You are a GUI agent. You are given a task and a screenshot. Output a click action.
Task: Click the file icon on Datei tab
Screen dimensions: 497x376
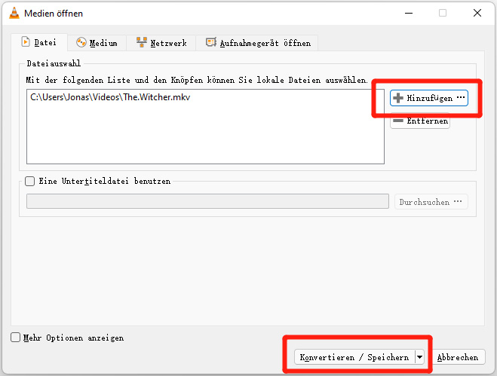(x=25, y=43)
